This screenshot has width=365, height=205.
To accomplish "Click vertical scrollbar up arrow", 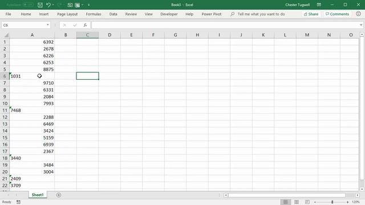I will 362,34.
